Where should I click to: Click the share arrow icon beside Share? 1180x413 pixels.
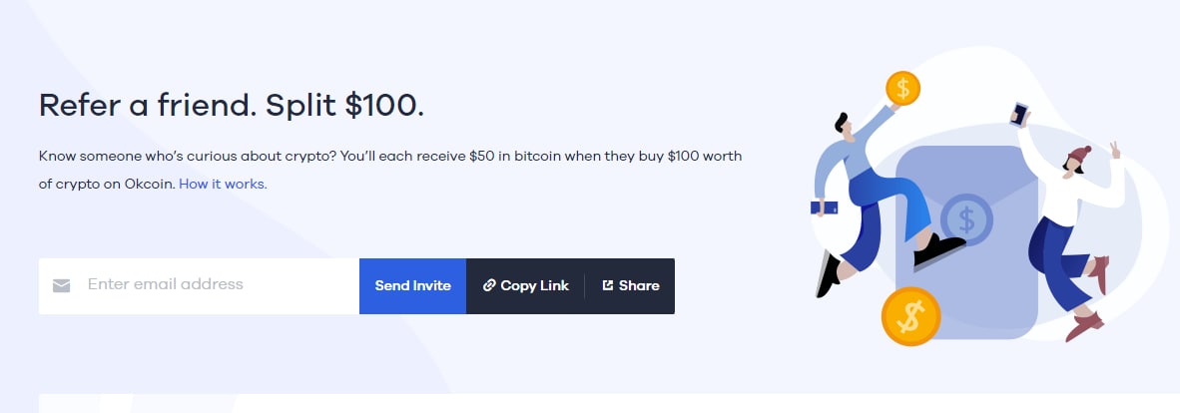(607, 285)
